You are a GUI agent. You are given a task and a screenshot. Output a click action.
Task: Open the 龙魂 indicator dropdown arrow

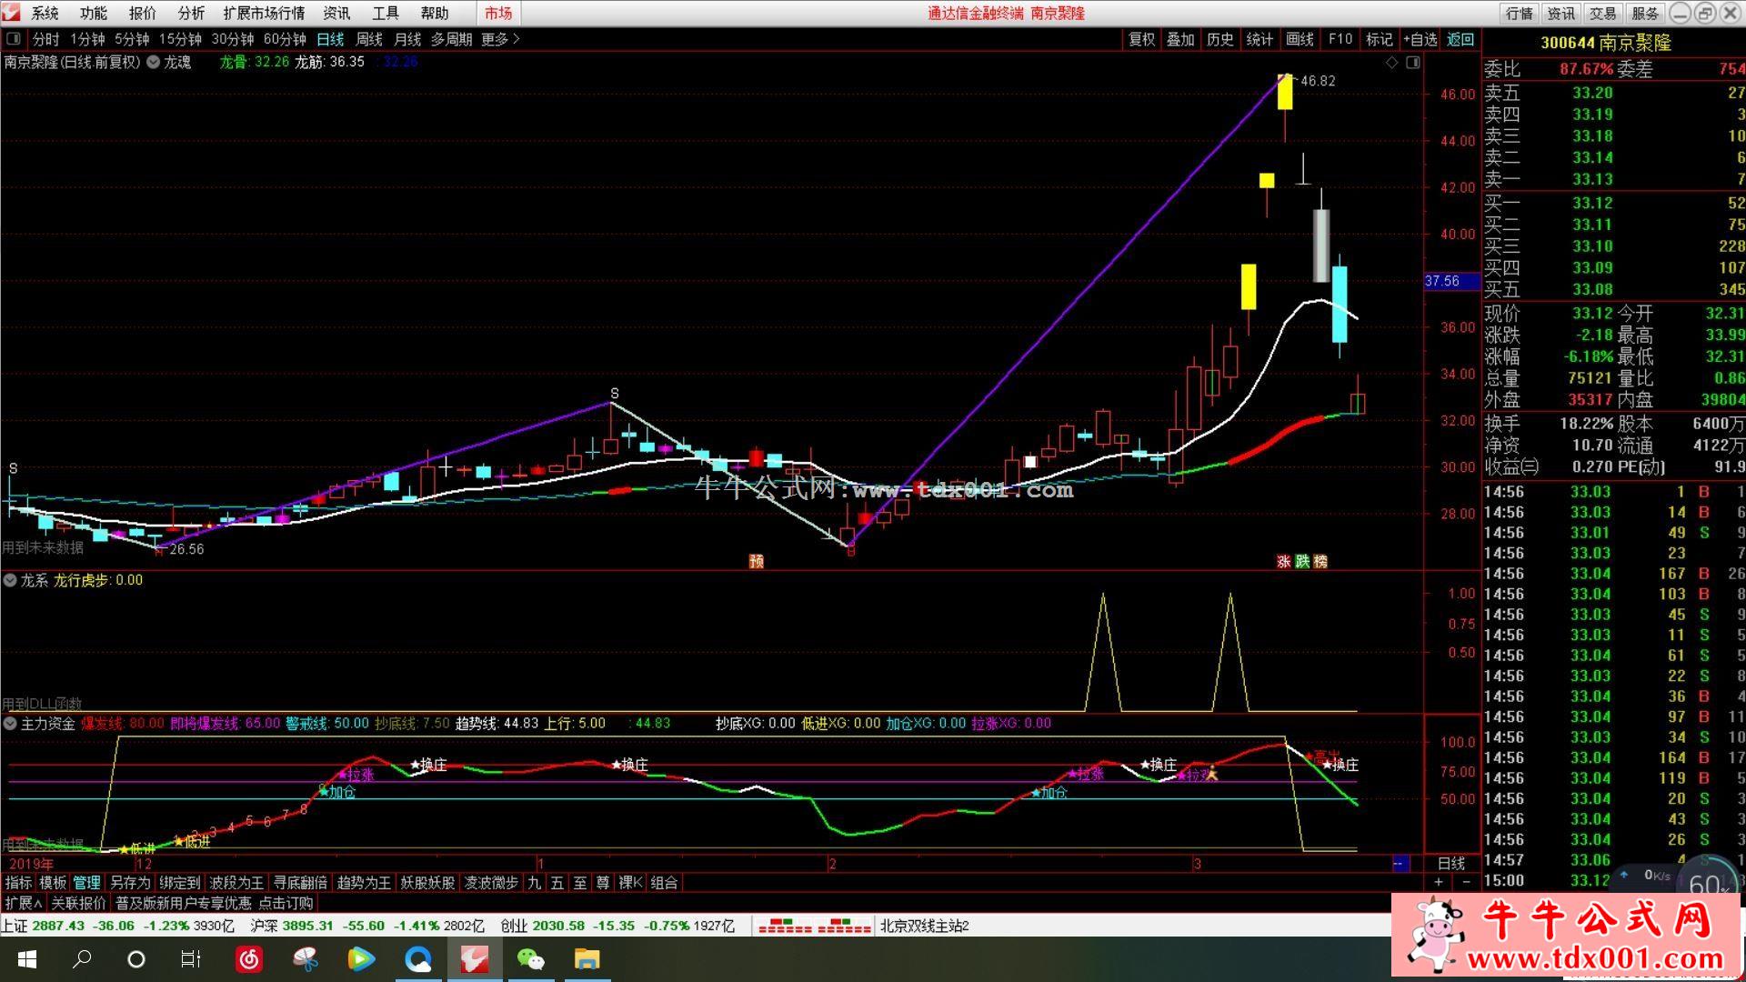[x=153, y=63]
